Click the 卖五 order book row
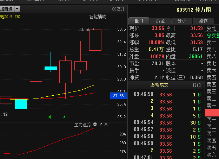The image size is (219, 159). point(212,77)
